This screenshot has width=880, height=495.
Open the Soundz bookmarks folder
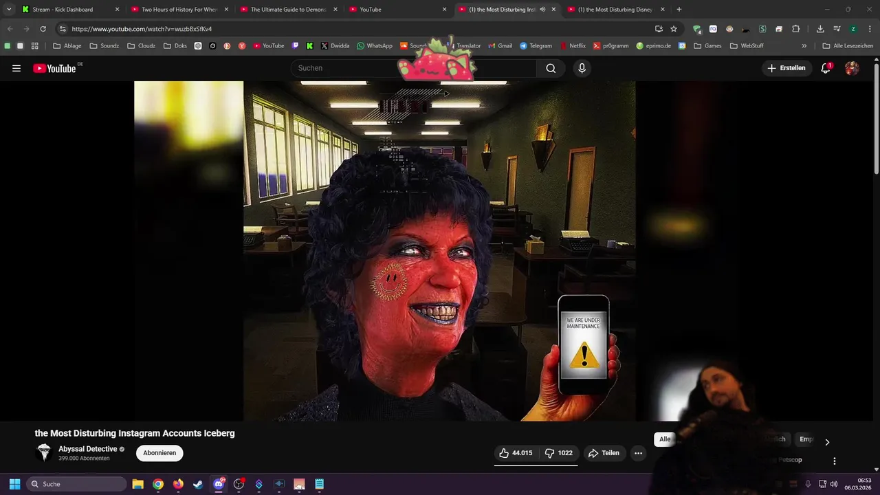pos(104,46)
